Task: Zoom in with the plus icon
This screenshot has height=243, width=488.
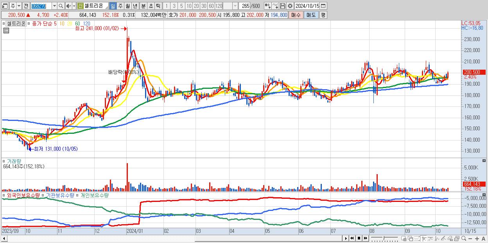Action: (x=477, y=238)
